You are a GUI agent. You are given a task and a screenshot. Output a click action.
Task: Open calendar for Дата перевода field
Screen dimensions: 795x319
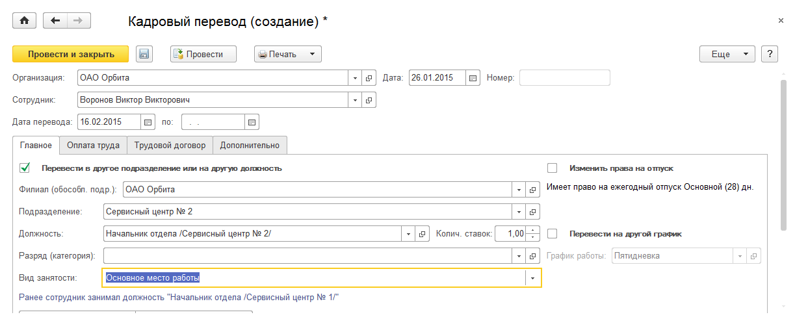[148, 121]
